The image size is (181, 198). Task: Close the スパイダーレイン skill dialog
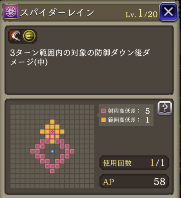coord(168,12)
